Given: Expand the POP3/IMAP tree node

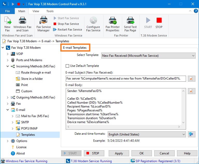Looking at the screenshot, I should point(13,129).
